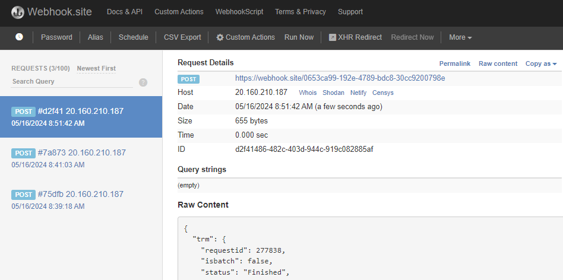Click the CSV Export button

(182, 37)
